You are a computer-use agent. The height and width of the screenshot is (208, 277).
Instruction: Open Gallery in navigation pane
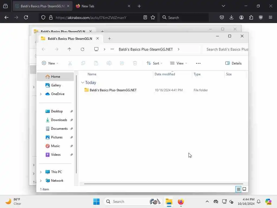(x=55, y=85)
